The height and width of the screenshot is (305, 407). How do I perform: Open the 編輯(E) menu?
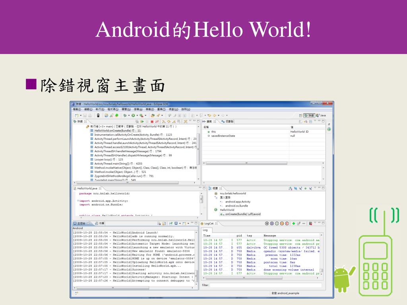pyautogui.click(x=89, y=110)
